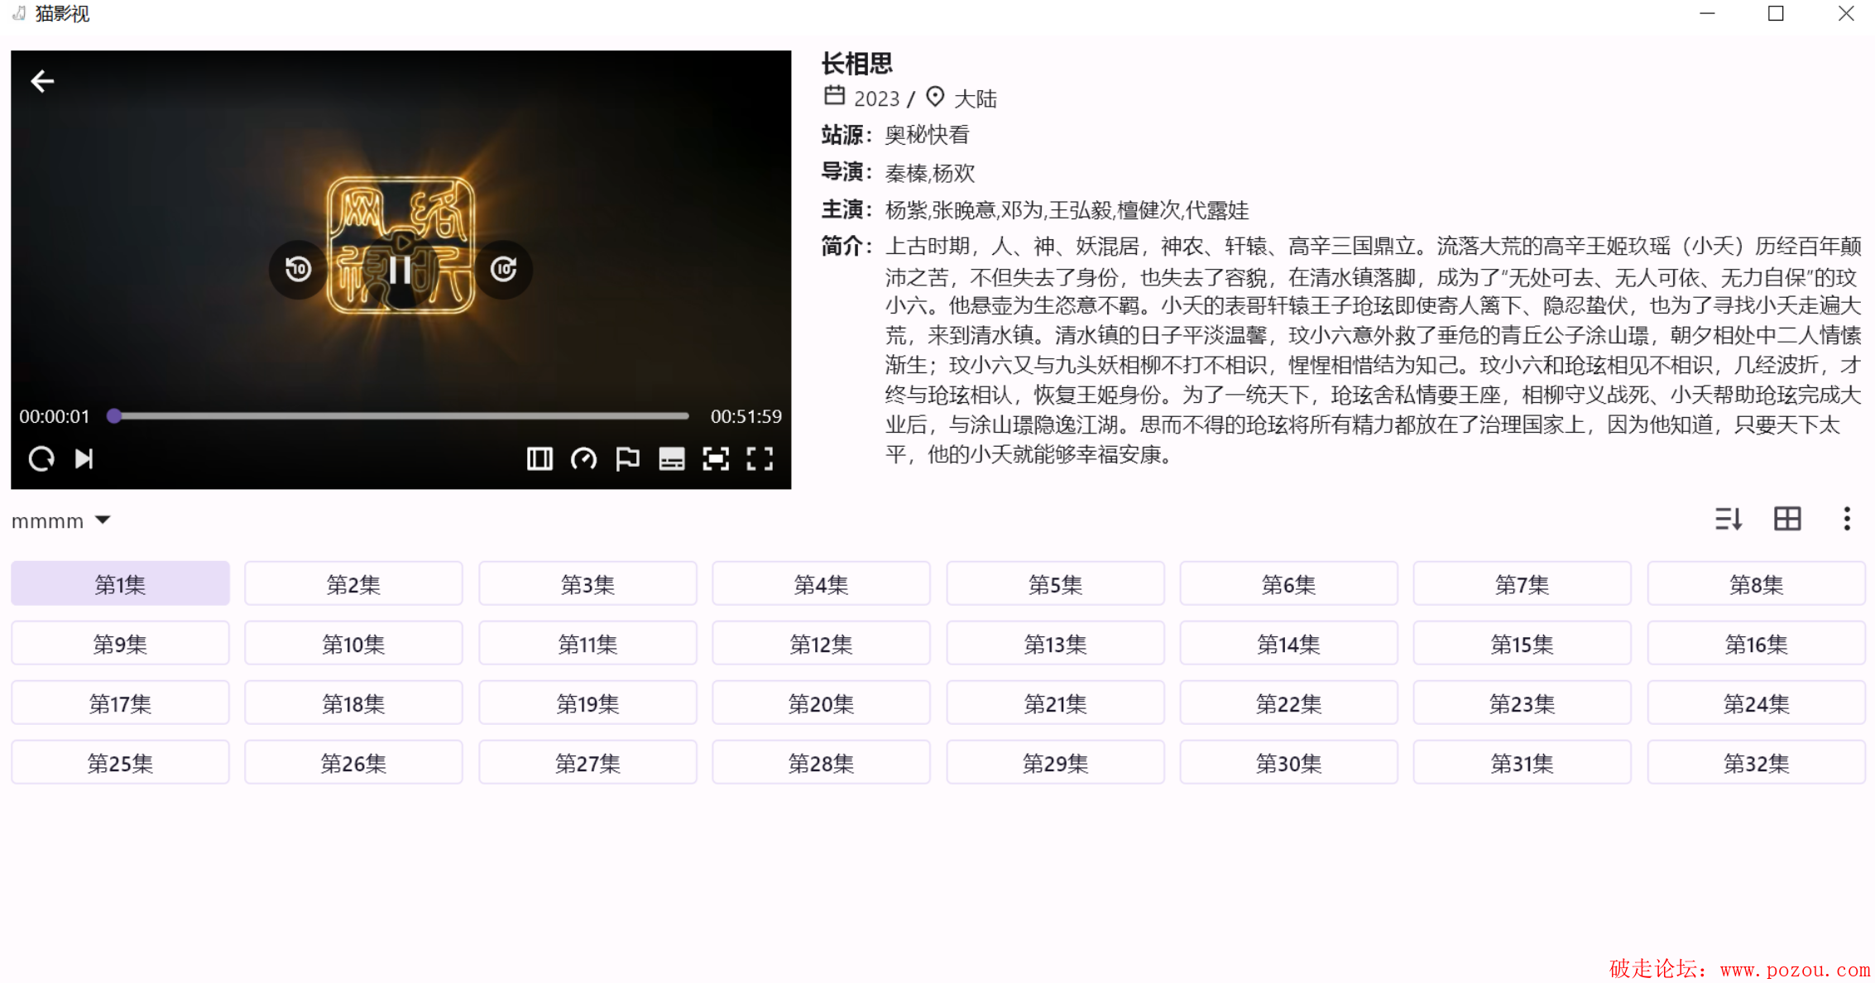Screen dimensions: 1875x983
Task: Select episode 第32集
Action: [1756, 763]
